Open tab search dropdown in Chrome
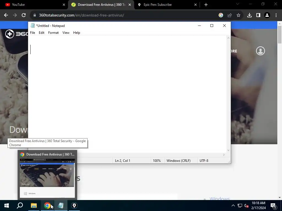The image size is (282, 211). 238,4
